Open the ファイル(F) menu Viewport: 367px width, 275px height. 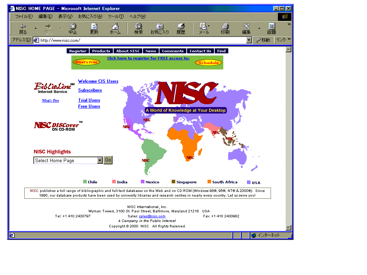click(24, 16)
